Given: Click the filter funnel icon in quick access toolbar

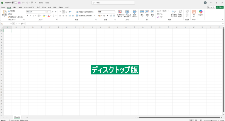Looking at the screenshot, I should click(32, 3).
